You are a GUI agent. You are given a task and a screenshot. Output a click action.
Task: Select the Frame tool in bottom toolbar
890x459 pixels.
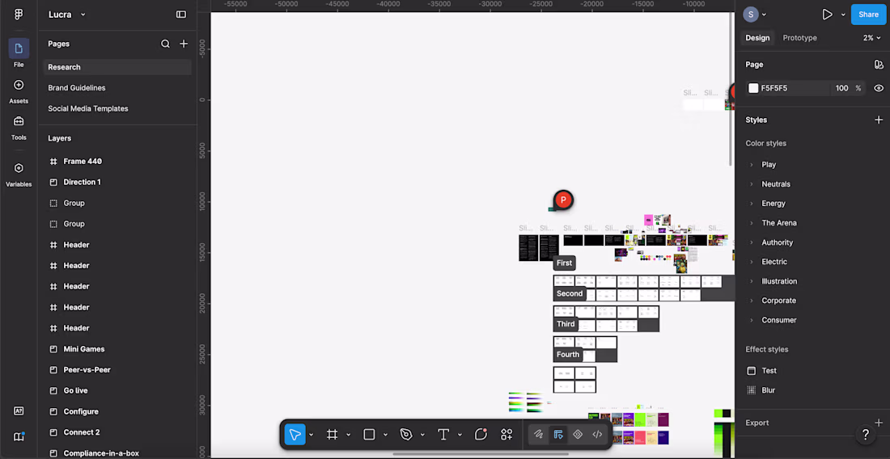[332, 435]
